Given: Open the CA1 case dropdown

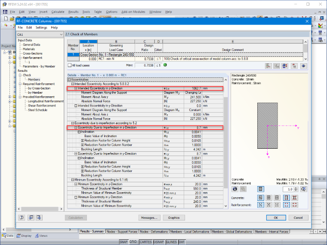Looking at the screenshot, I should tap(40, 34).
